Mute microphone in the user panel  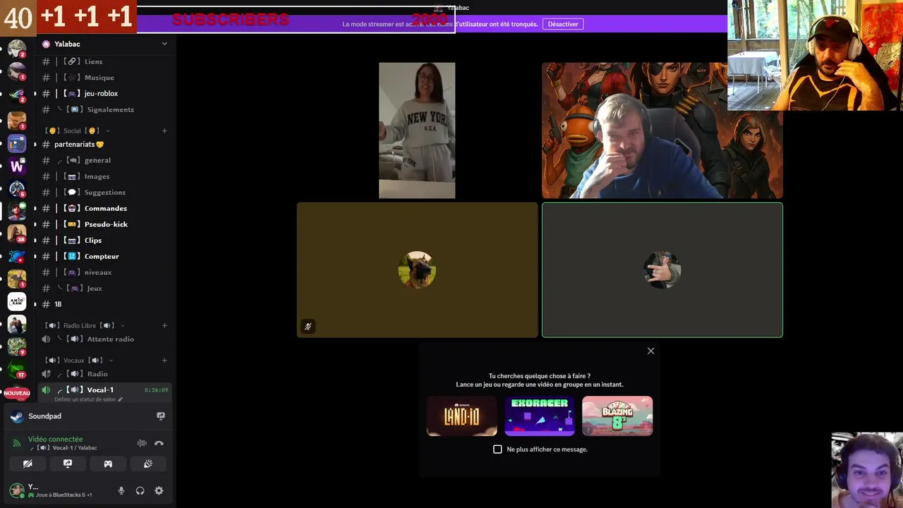(x=121, y=490)
